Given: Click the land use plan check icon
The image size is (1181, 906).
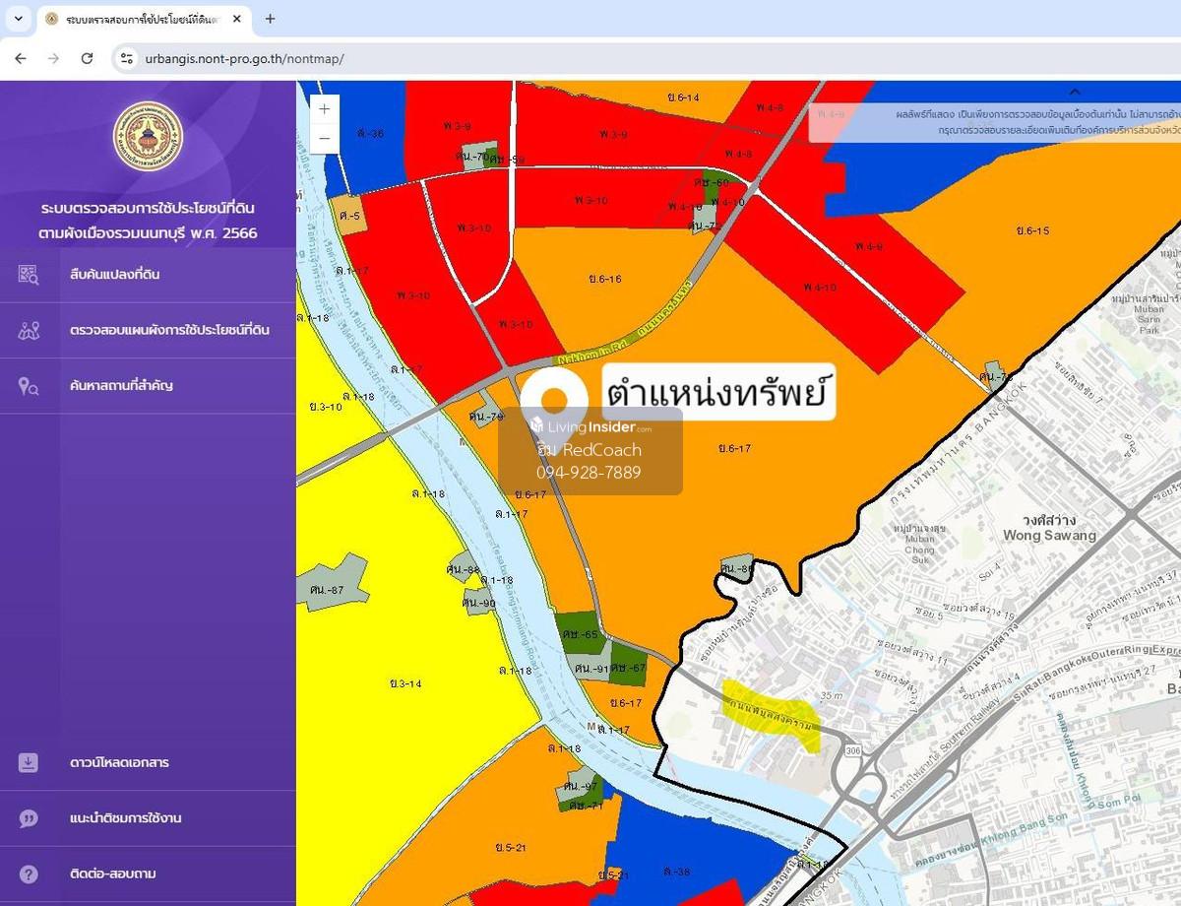Looking at the screenshot, I should [x=29, y=330].
